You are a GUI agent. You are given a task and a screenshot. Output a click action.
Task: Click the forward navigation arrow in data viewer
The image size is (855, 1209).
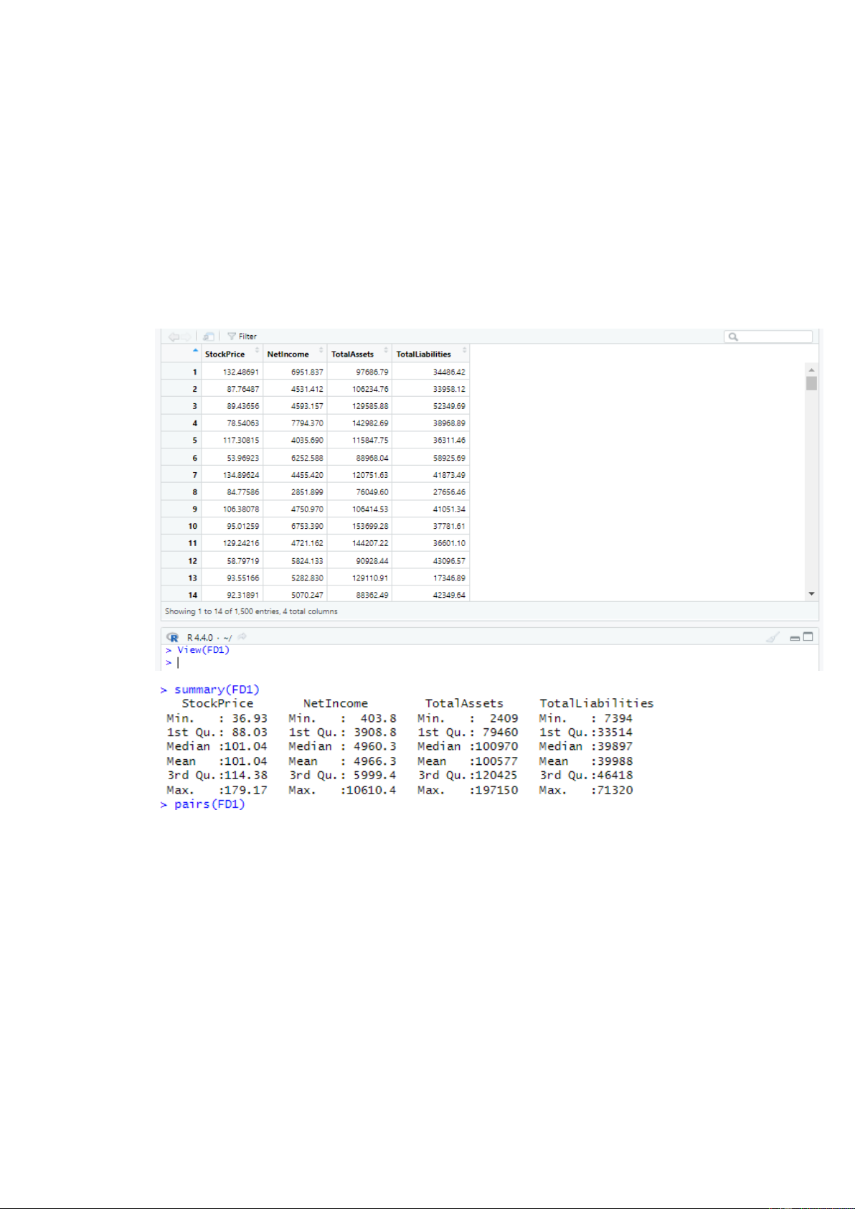tap(186, 337)
